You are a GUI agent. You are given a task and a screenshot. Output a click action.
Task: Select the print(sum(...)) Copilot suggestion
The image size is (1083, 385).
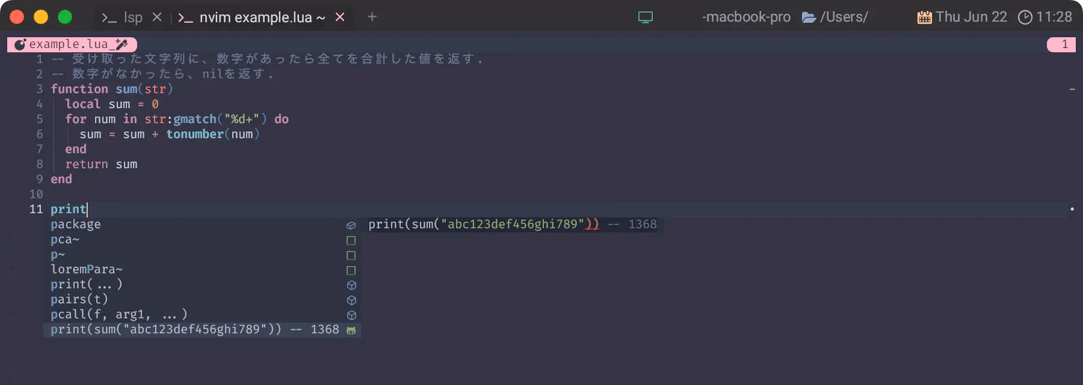[202, 330]
